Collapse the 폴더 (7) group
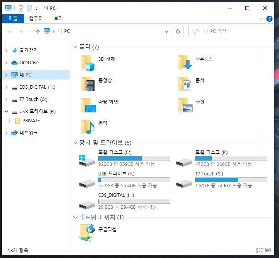Viewport: 279px width, 258px height. coord(75,47)
